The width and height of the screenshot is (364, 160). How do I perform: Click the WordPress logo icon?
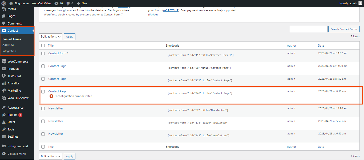(x=3, y=3)
